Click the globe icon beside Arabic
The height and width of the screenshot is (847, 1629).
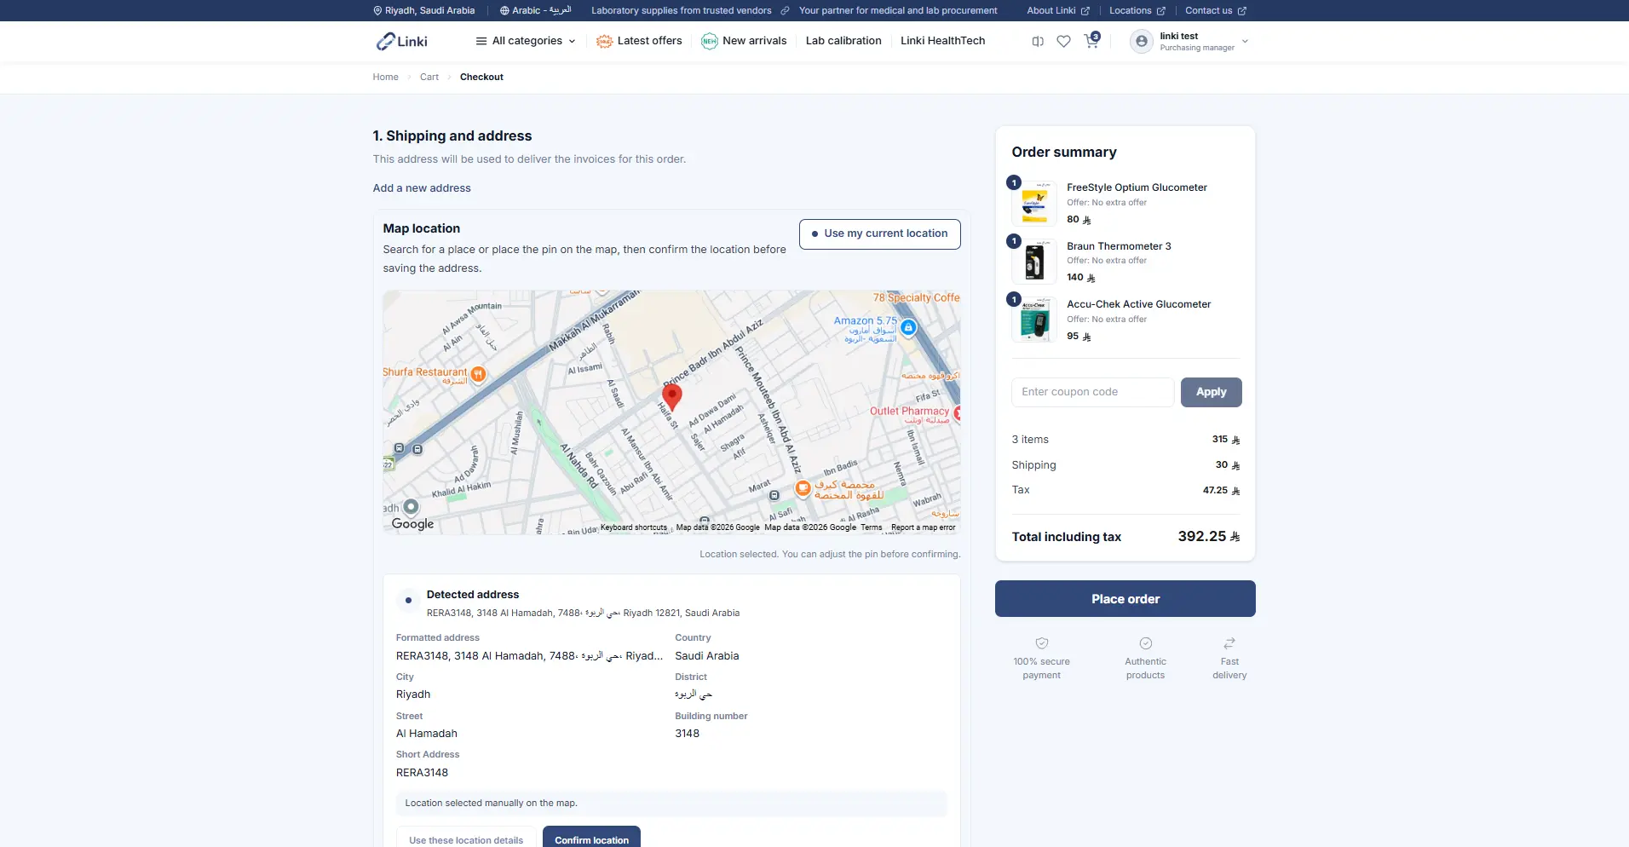pos(504,10)
